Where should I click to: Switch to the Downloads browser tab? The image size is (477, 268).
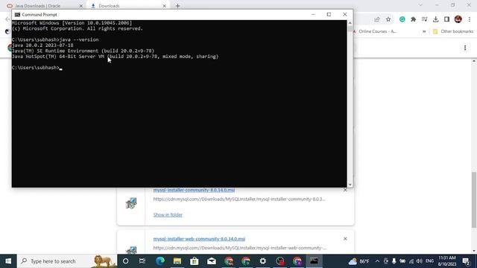tap(127, 6)
